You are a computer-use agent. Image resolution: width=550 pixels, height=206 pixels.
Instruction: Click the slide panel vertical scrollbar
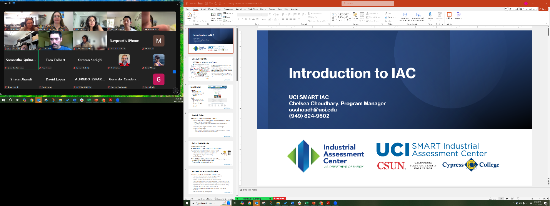[x=237, y=54]
